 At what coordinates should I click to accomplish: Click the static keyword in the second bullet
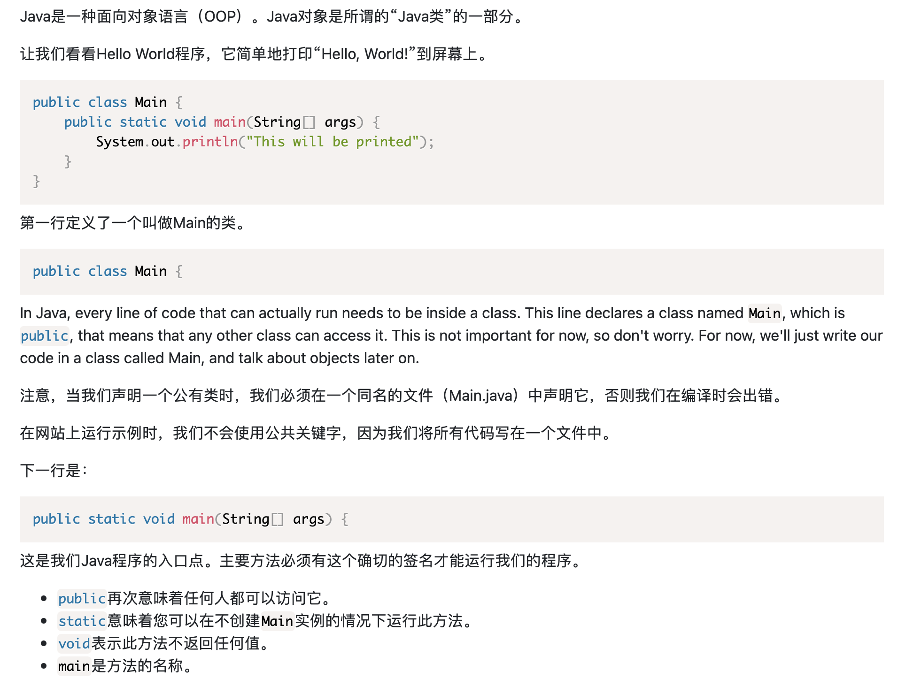point(82,621)
